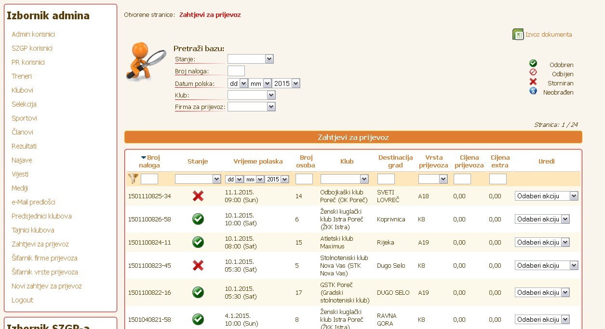Image resolution: width=605 pixels, height=329 pixels.
Task: Open Vijesti menu item
Action: tap(20, 174)
